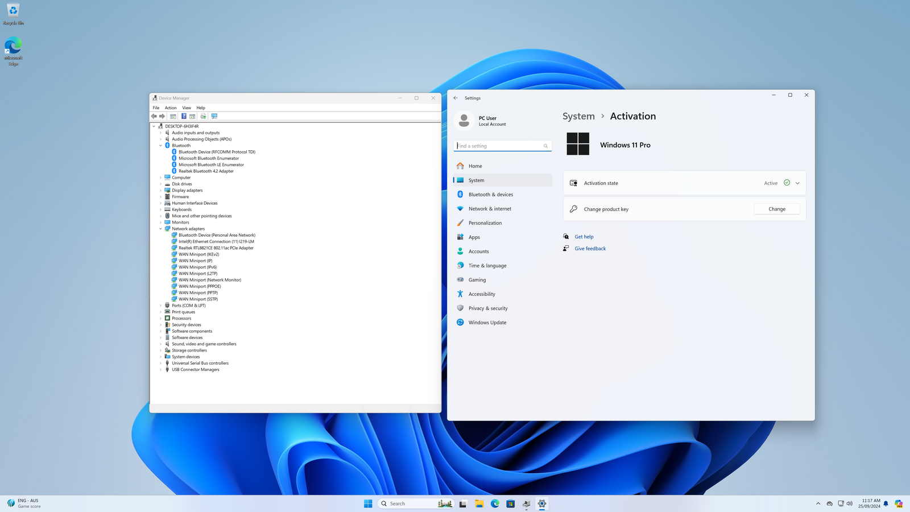Click the PC User Local Account profile
This screenshot has width=910, height=512.
tap(481, 121)
